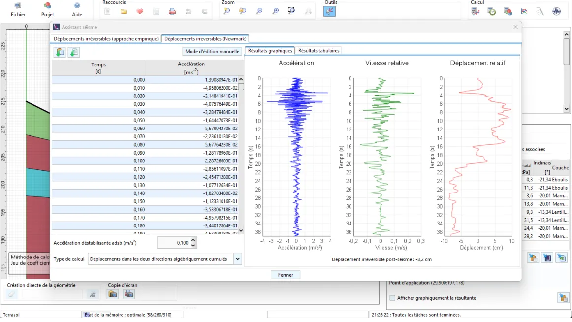
Task: Switch to Résultats tabulaires tab
Action: 318,51
